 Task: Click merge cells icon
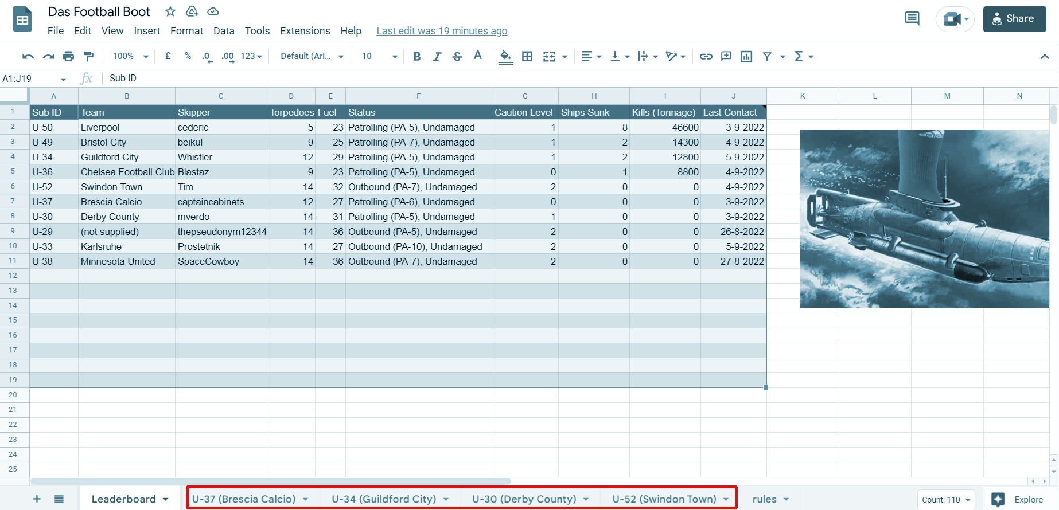click(x=549, y=56)
